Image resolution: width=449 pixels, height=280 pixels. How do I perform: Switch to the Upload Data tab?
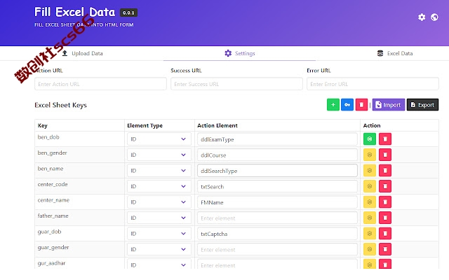click(x=83, y=53)
